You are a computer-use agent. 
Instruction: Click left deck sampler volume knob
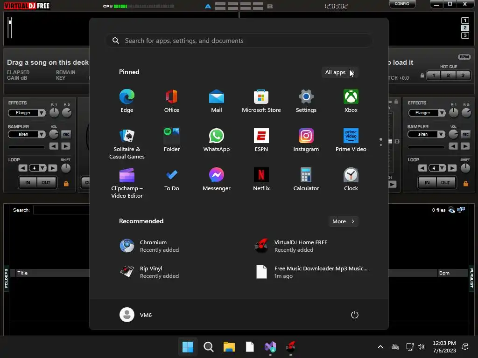54,134
